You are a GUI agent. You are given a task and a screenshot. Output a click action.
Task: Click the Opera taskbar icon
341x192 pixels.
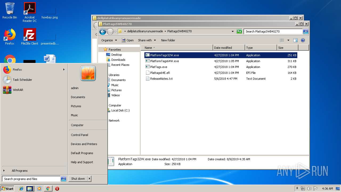tap(57, 189)
